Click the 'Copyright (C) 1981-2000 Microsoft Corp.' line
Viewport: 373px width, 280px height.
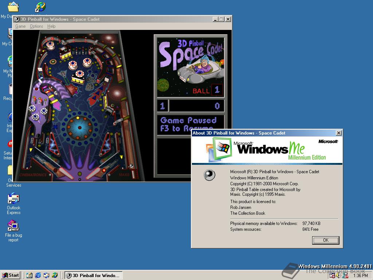[x=264, y=184]
